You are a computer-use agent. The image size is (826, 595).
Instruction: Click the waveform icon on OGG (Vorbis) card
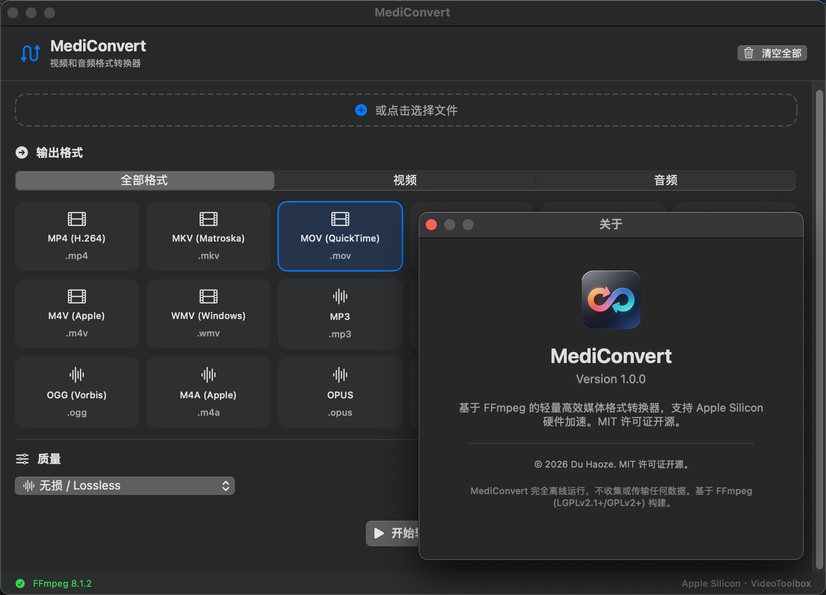(77, 375)
